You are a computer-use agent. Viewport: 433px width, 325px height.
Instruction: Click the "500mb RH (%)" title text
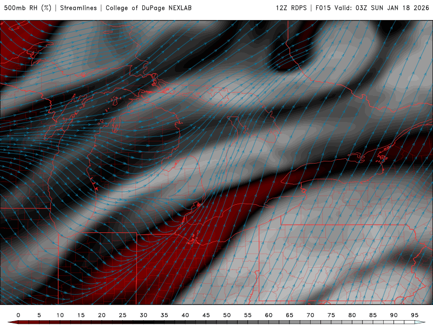[28, 8]
